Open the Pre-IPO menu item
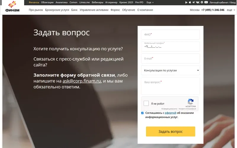Viewport: 237px width, 148px height. click(x=139, y=2)
